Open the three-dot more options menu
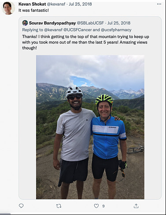166x215 pixels. [x=159, y=4]
